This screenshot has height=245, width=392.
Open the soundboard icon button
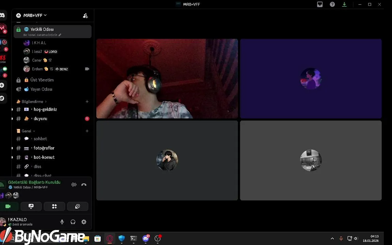point(78,206)
